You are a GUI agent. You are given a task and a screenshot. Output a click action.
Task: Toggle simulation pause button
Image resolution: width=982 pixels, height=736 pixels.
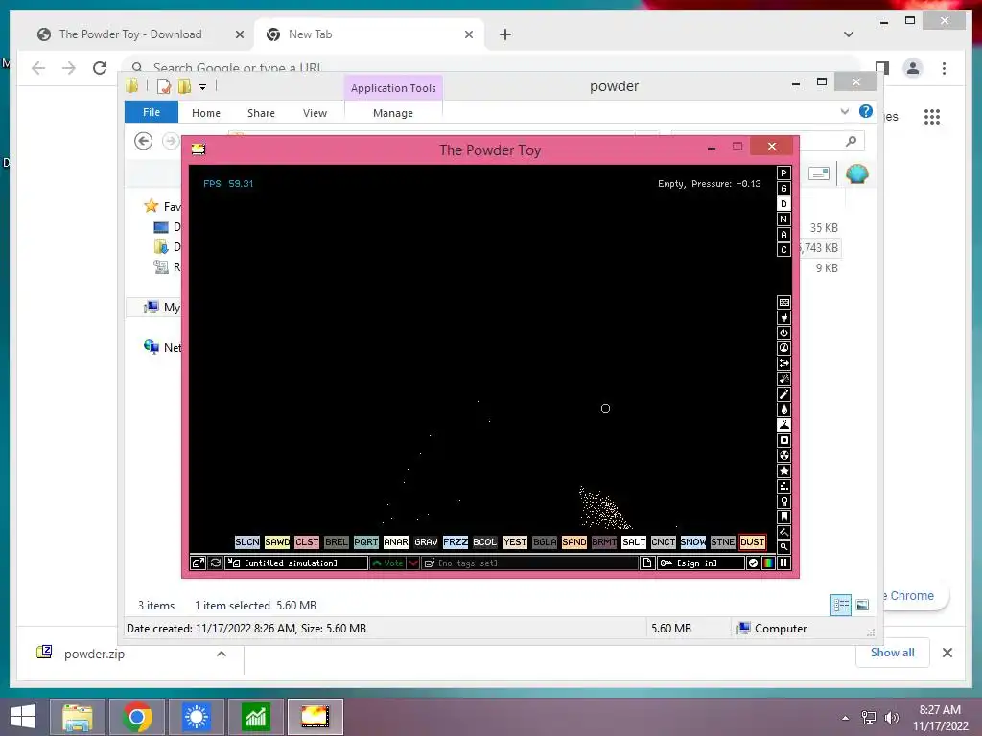tap(783, 563)
